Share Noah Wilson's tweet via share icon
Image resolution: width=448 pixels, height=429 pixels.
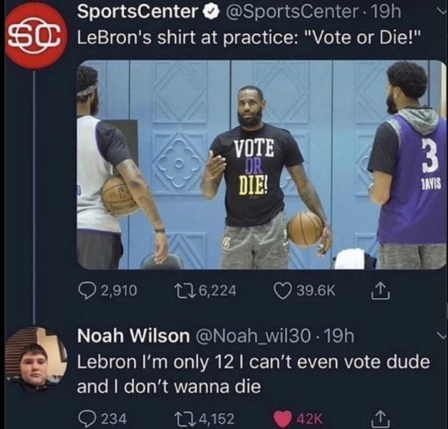380,419
